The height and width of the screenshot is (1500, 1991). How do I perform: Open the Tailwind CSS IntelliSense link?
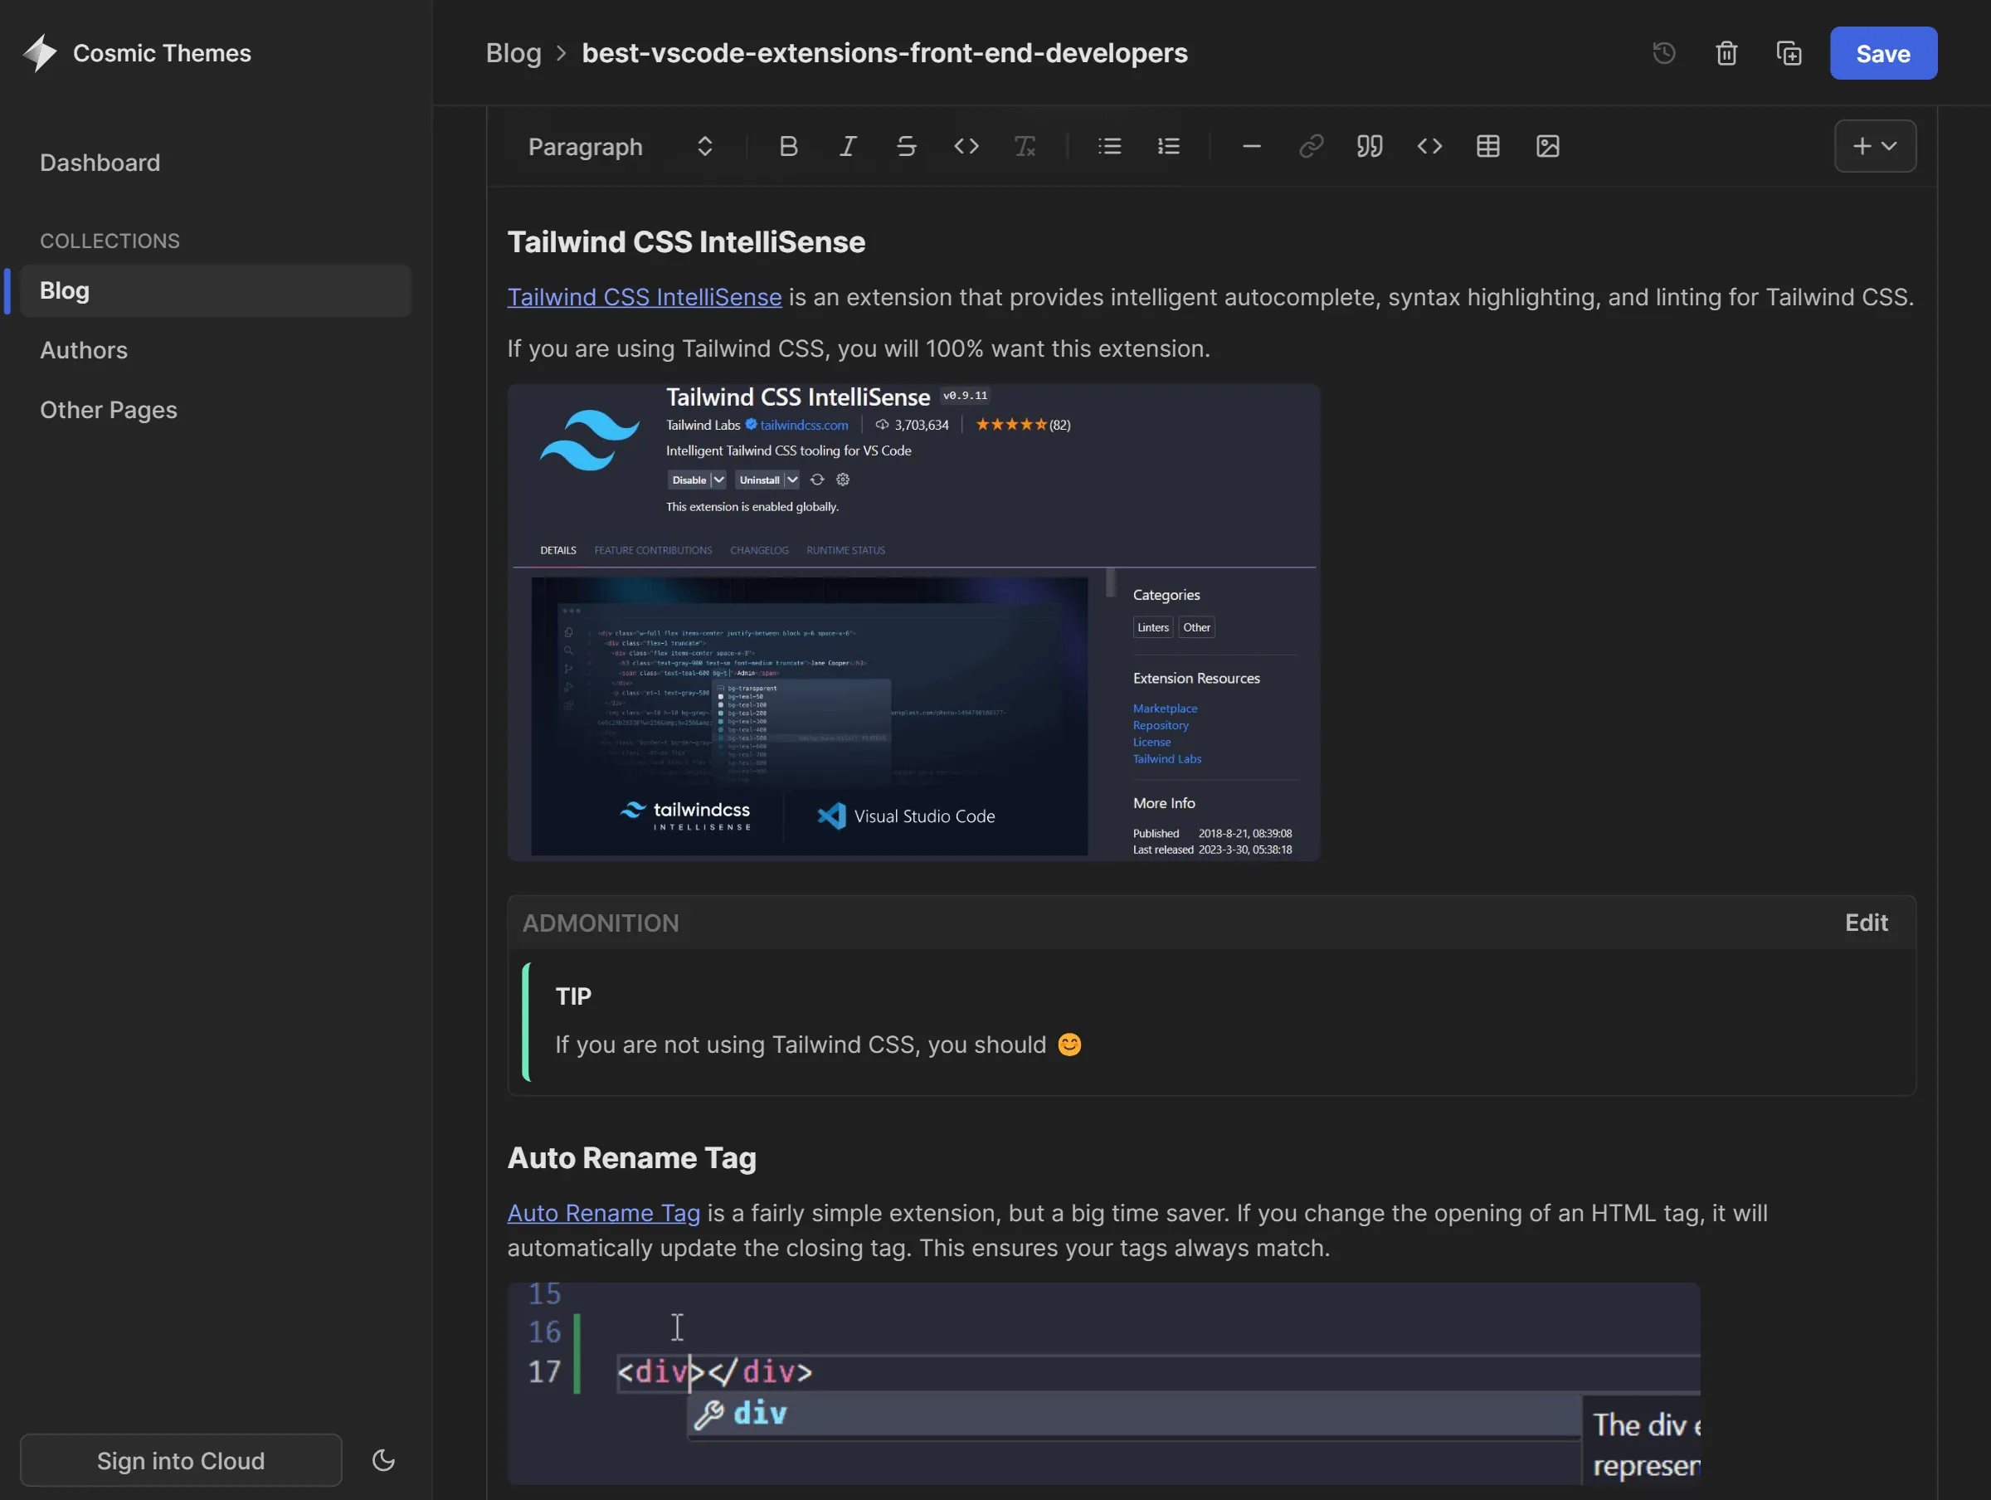pyautogui.click(x=645, y=297)
